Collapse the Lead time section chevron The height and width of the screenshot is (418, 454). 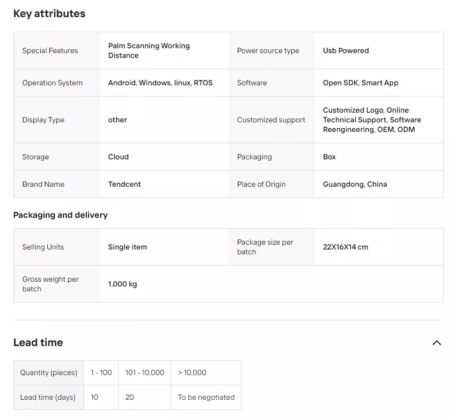point(437,343)
